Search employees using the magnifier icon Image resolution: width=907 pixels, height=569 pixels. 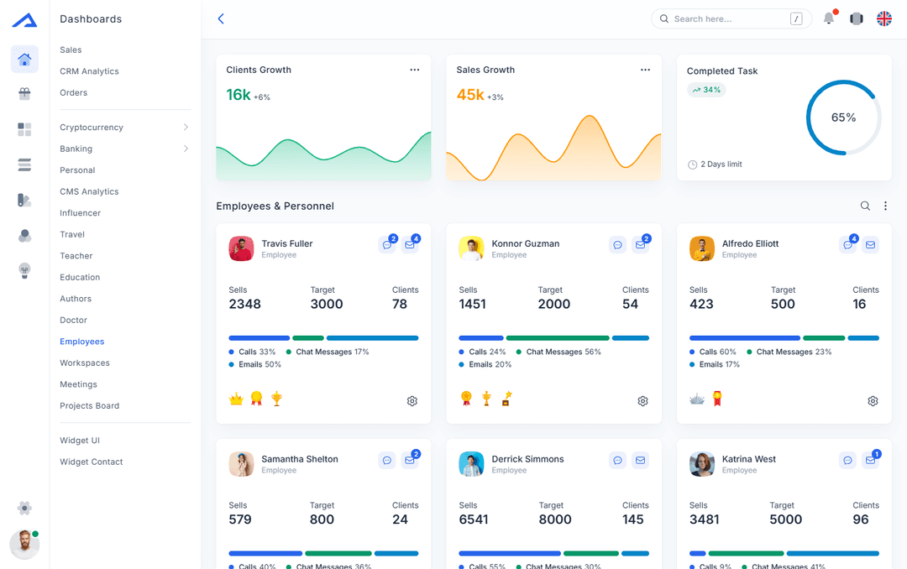point(865,206)
